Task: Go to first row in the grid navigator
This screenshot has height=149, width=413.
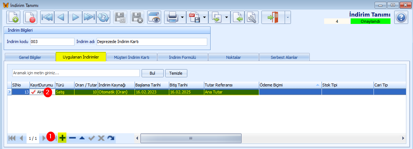Action: 12,138
